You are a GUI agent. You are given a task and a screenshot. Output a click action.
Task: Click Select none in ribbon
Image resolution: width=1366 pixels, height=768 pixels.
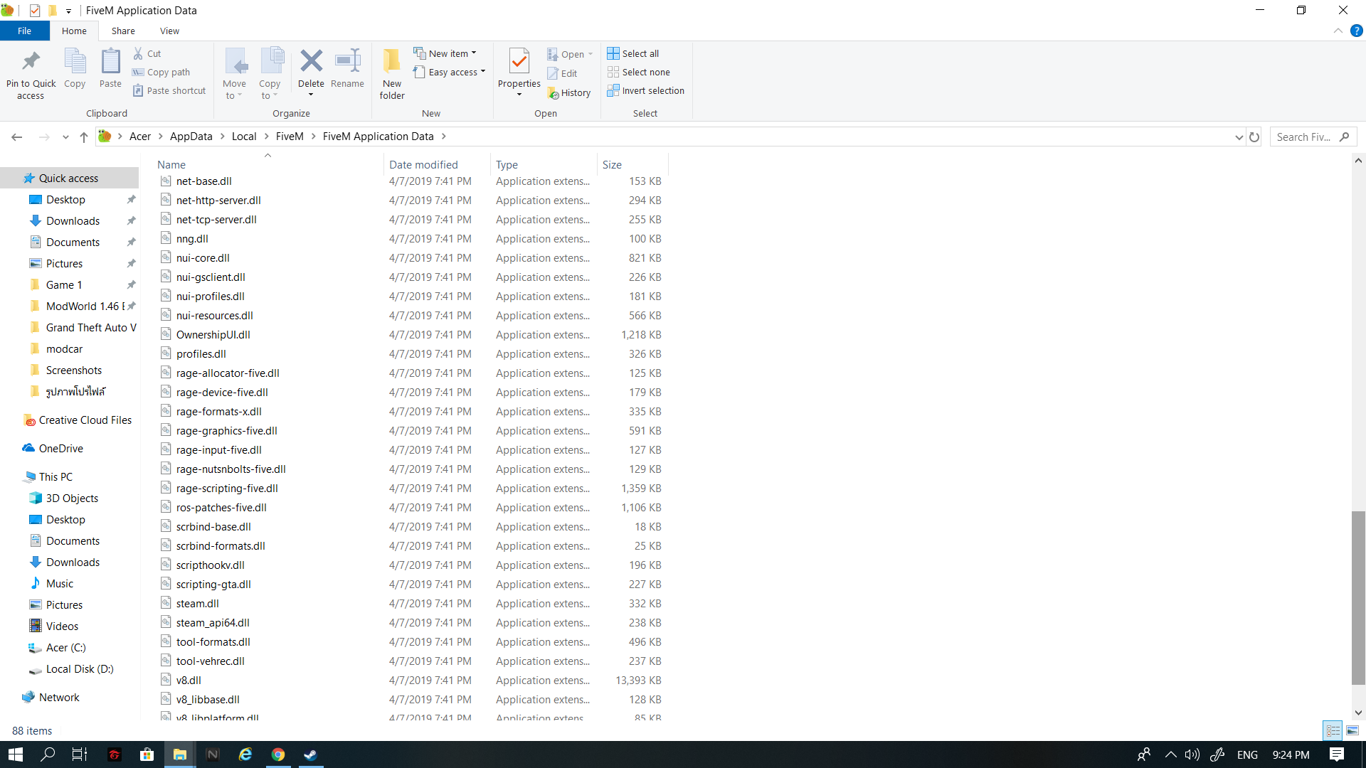click(639, 72)
